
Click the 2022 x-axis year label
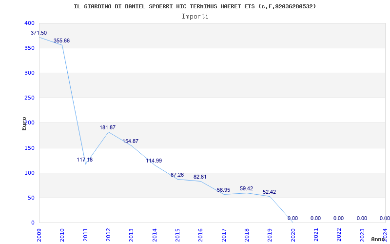pyautogui.click(x=339, y=235)
